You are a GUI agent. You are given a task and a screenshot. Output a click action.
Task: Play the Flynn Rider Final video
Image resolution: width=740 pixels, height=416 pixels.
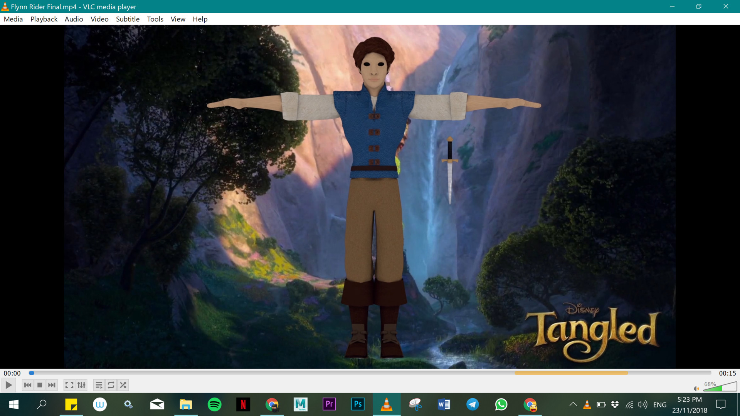pyautogui.click(x=8, y=385)
